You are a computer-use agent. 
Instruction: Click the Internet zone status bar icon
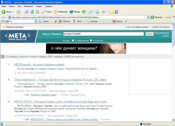pos(141,124)
